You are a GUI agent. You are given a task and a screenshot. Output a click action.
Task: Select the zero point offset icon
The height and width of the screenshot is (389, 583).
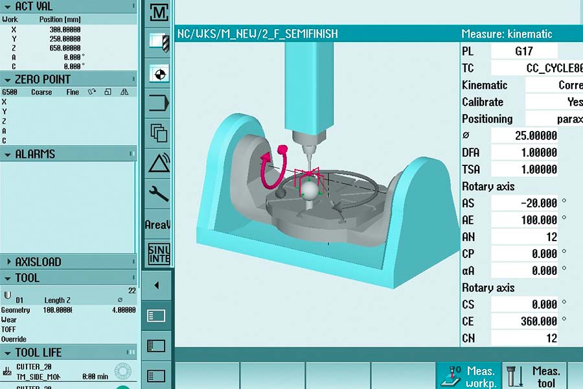(x=159, y=74)
